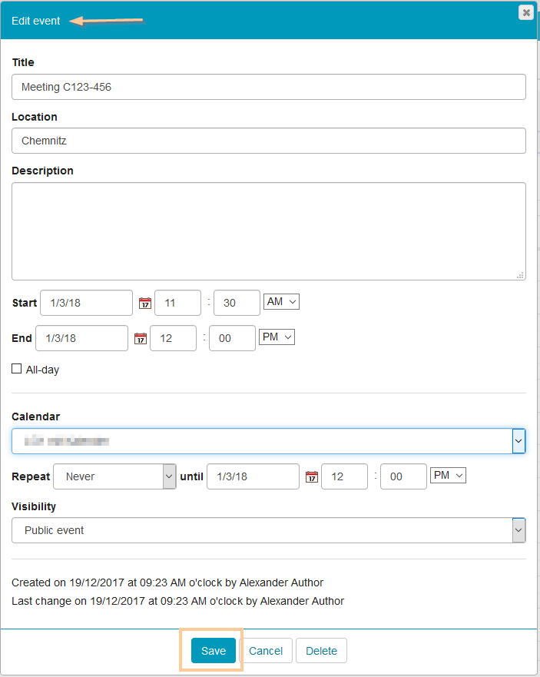
Task: Open the Start date calendar picker icon
Action: tap(144, 304)
